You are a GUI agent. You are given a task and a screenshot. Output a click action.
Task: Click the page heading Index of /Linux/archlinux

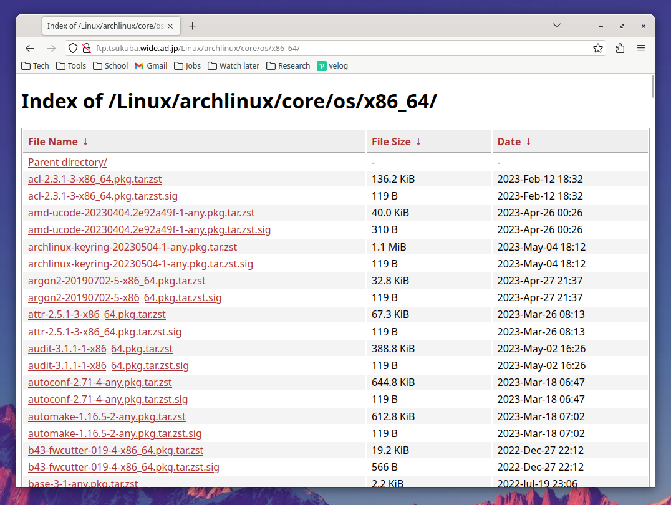229,102
